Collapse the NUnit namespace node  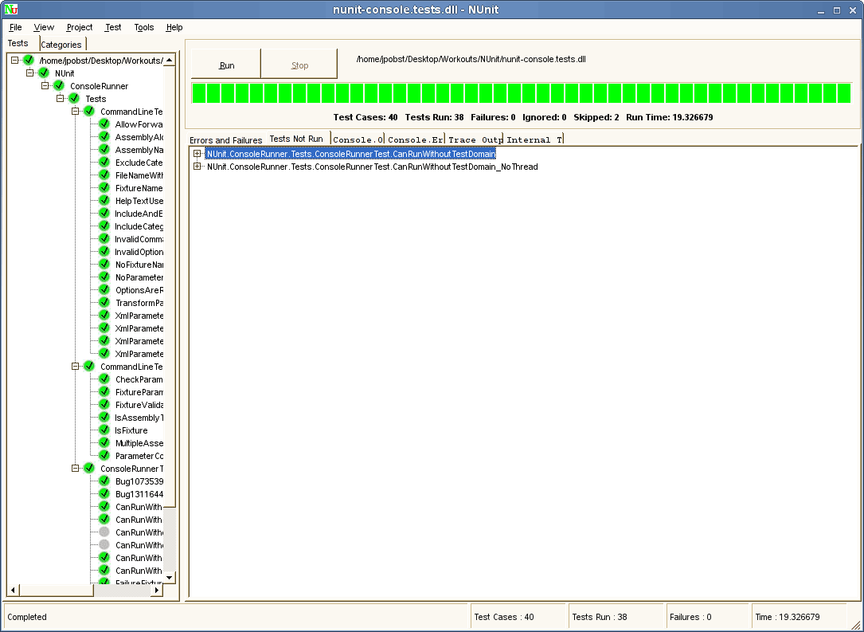pyautogui.click(x=30, y=73)
